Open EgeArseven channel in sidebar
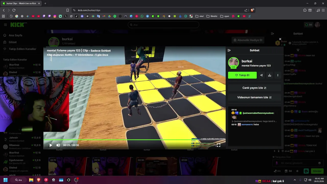The image size is (327, 184). click(x=22, y=162)
